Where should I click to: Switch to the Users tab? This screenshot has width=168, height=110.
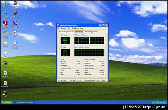click(95, 32)
